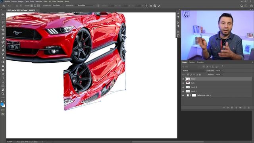
Task: Open the layer filter type dropdown
Action: click(x=191, y=67)
